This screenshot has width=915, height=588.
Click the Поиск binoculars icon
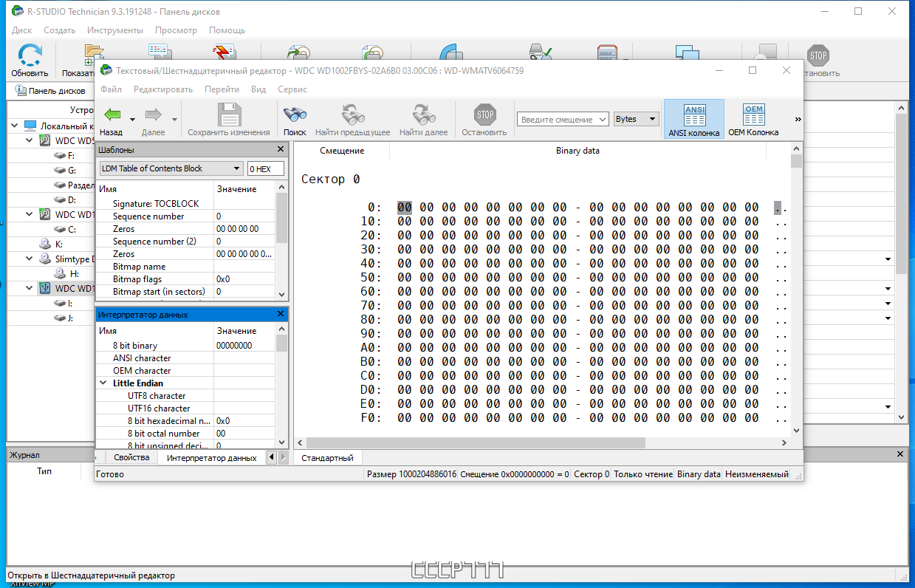coord(295,114)
